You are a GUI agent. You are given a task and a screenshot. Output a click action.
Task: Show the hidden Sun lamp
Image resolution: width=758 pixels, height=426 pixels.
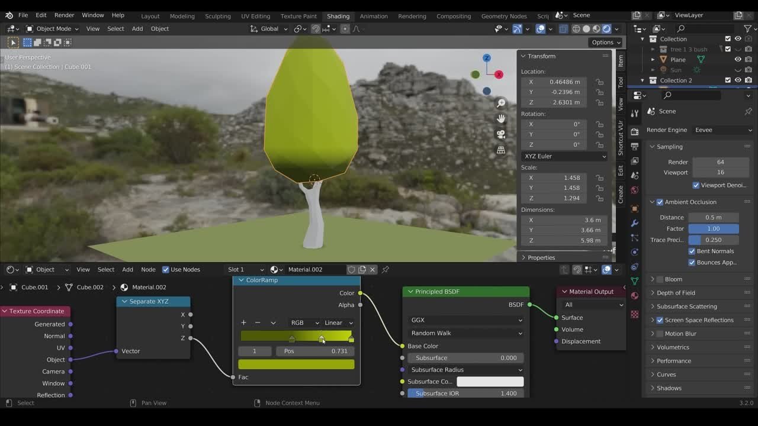pos(738,70)
